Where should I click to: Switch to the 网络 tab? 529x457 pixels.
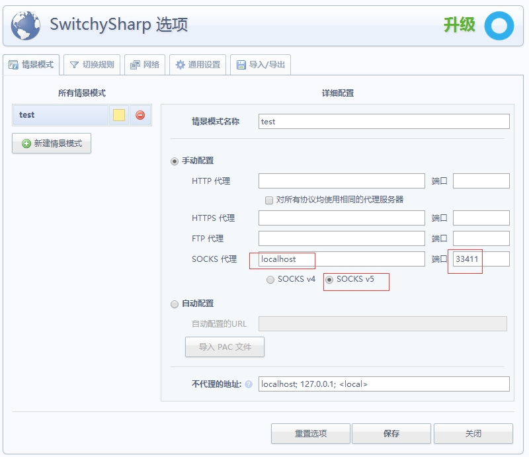click(145, 65)
